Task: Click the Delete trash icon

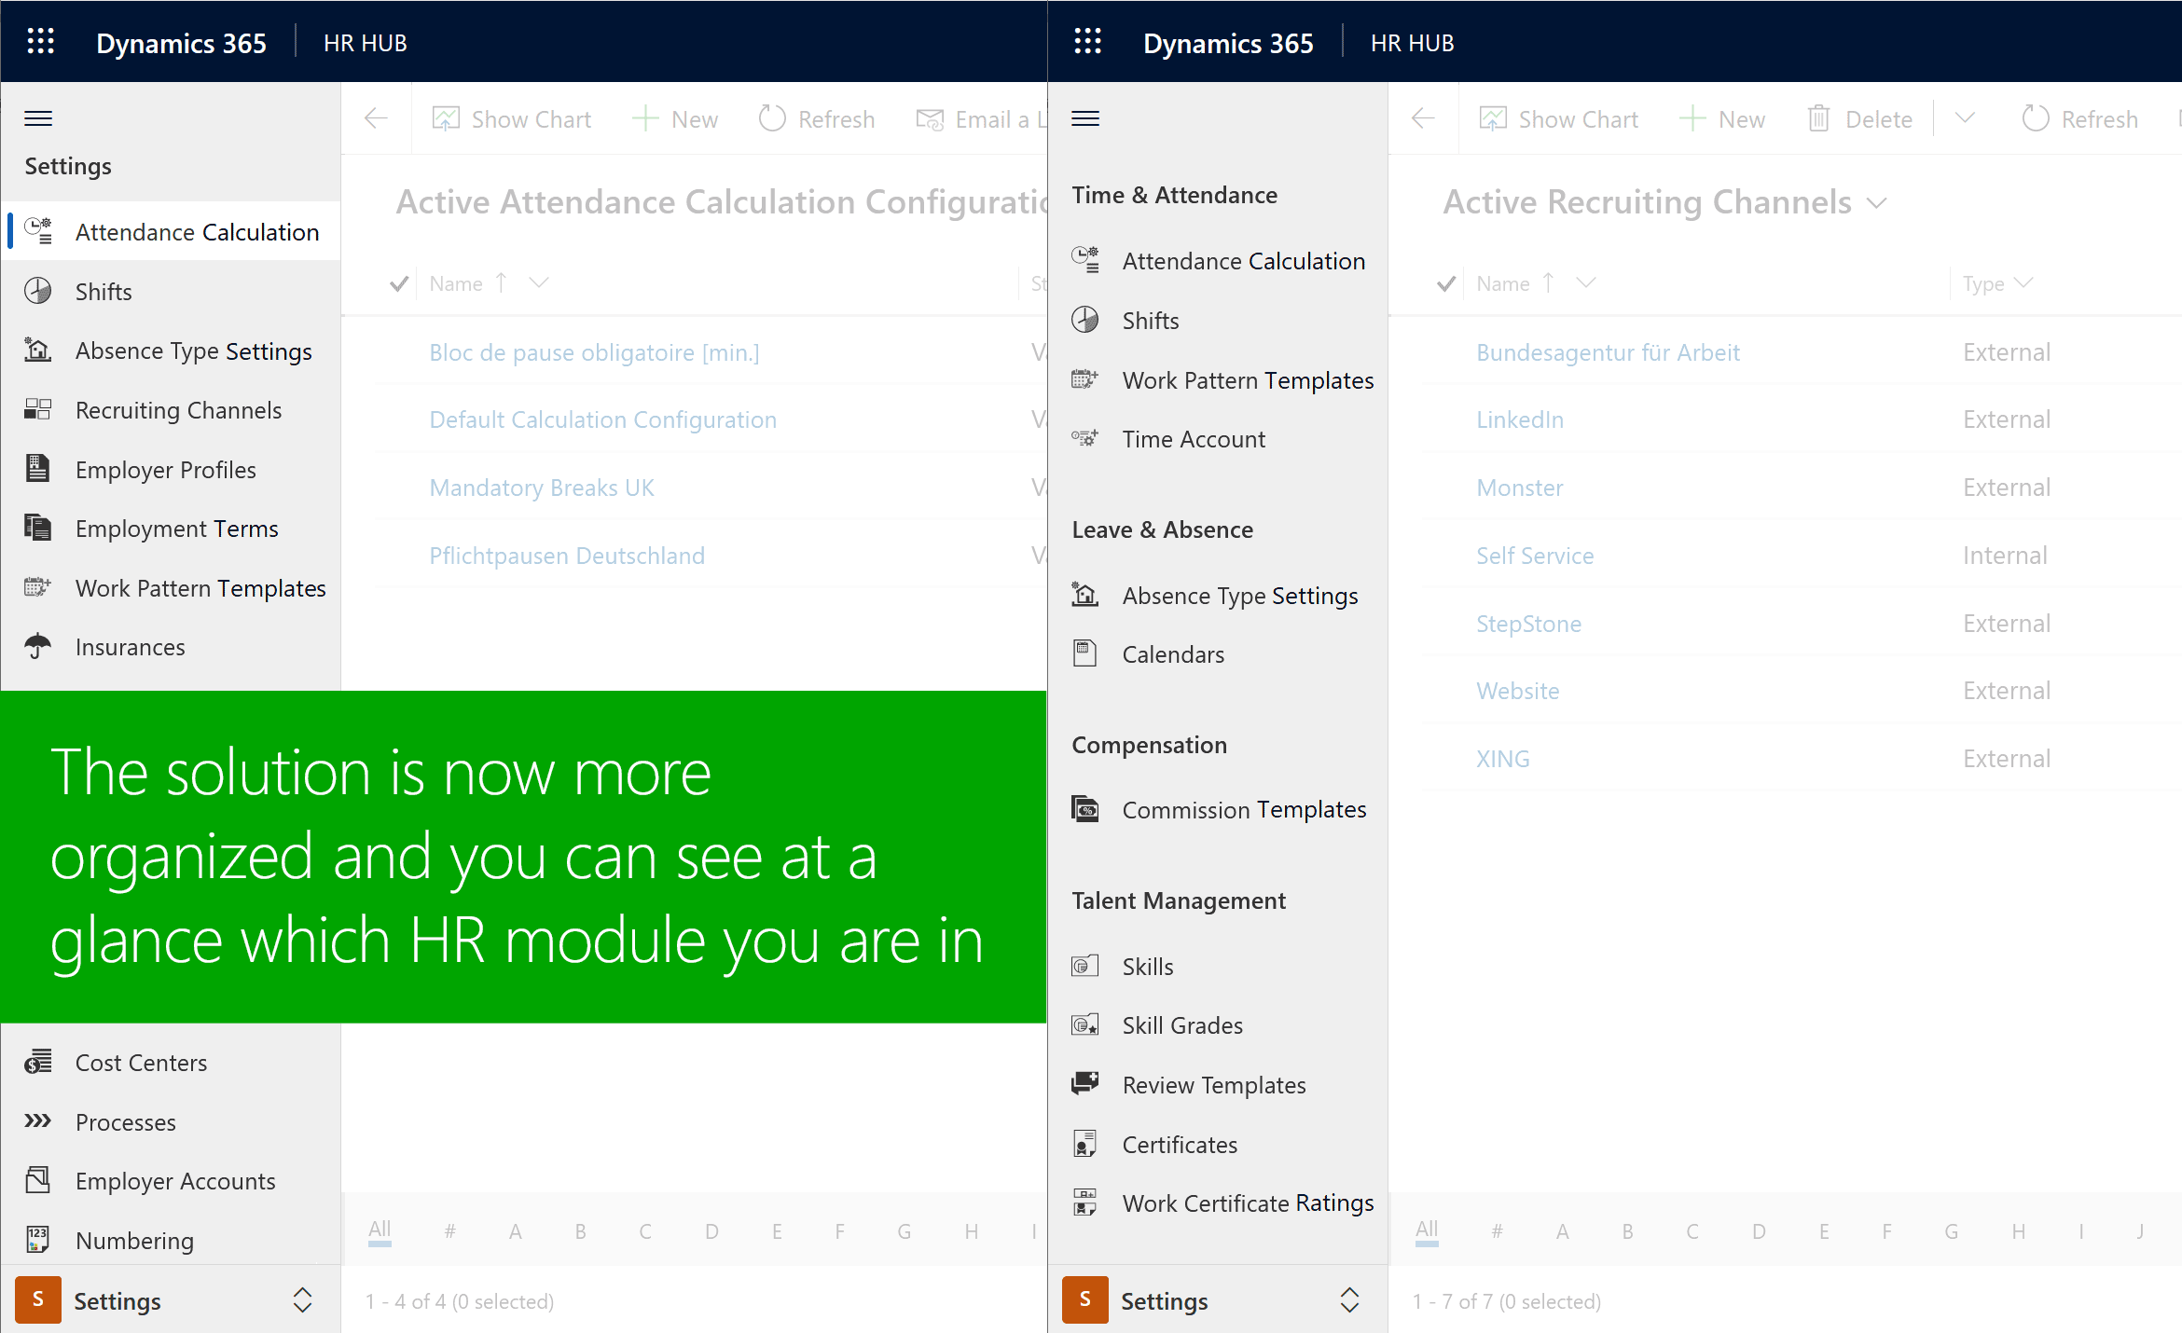Action: click(1818, 118)
